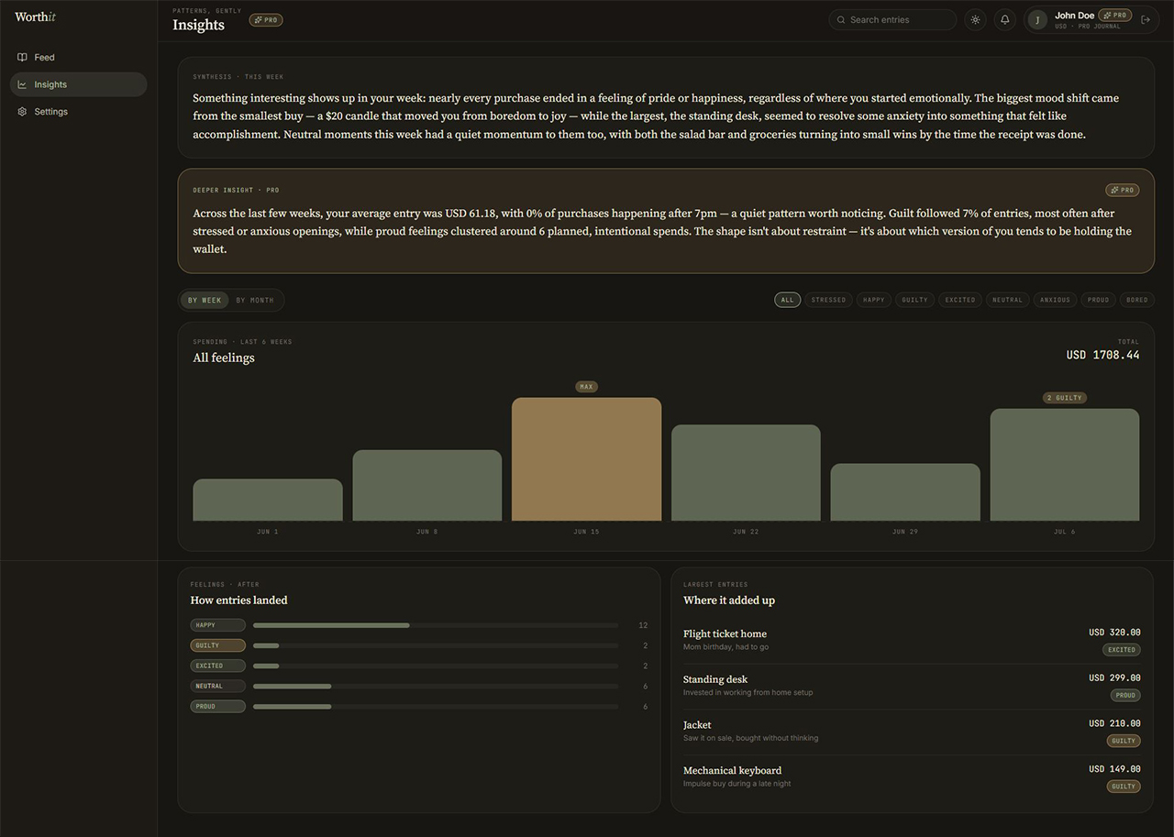This screenshot has height=837, width=1174.
Task: Click the John Doe account name
Action: tap(1074, 16)
